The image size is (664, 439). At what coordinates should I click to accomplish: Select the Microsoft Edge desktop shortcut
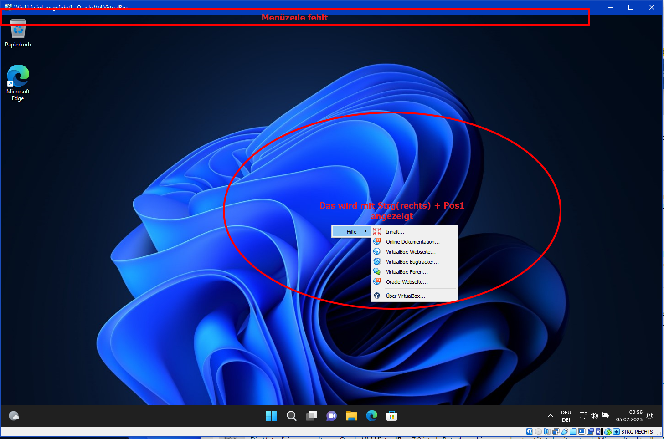[x=18, y=83]
